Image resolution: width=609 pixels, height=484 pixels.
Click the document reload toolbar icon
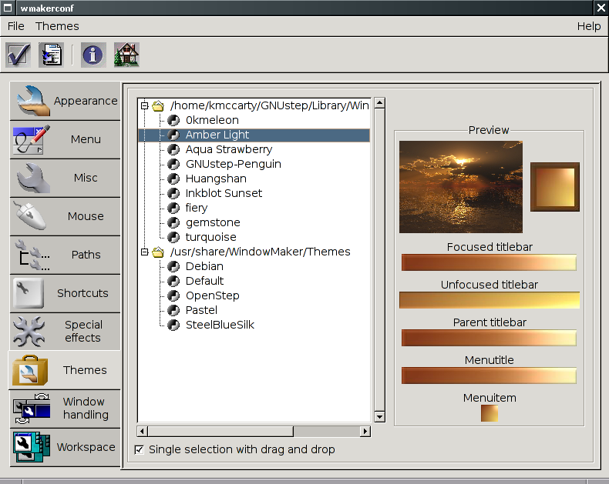[51, 55]
